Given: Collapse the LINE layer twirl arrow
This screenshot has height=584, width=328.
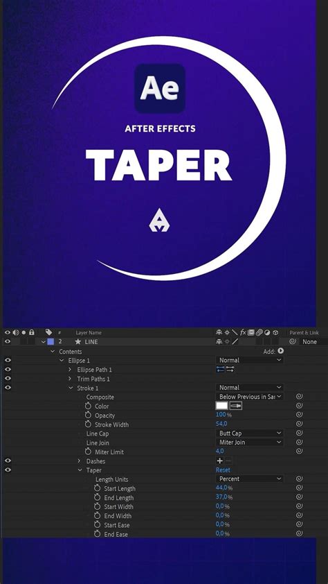Looking at the screenshot, I should coord(44,341).
